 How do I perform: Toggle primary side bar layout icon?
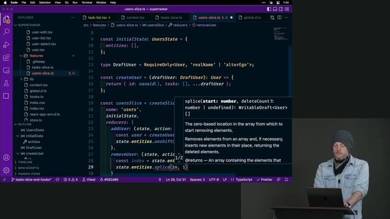pyautogui.click(x=269, y=9)
